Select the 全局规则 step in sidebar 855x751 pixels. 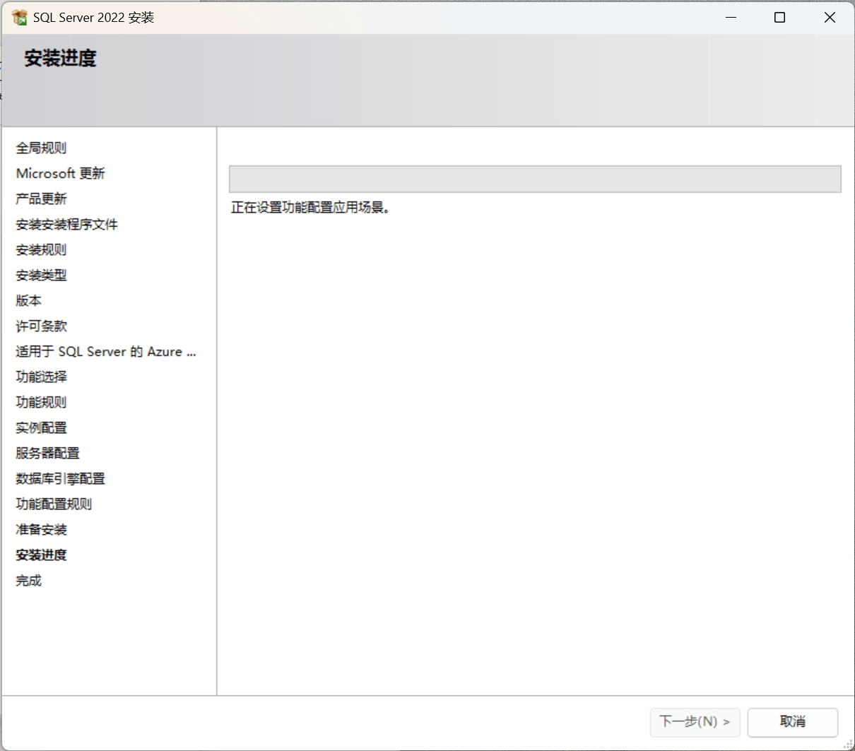41,148
